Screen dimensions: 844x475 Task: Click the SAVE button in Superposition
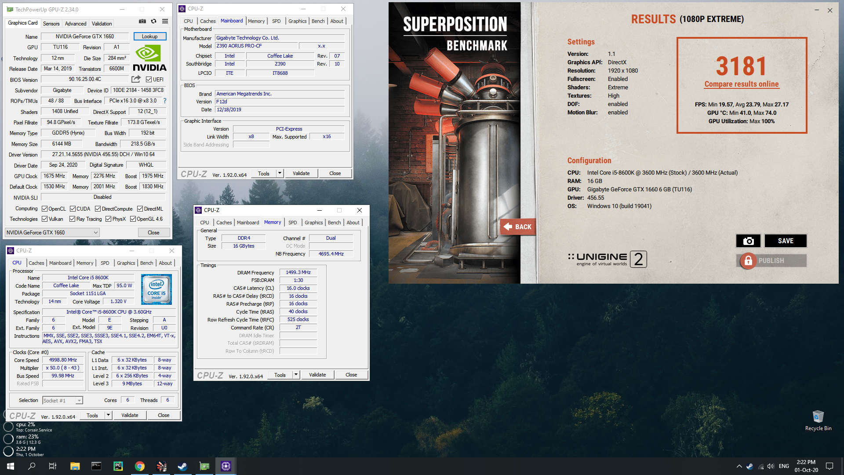[x=786, y=241]
